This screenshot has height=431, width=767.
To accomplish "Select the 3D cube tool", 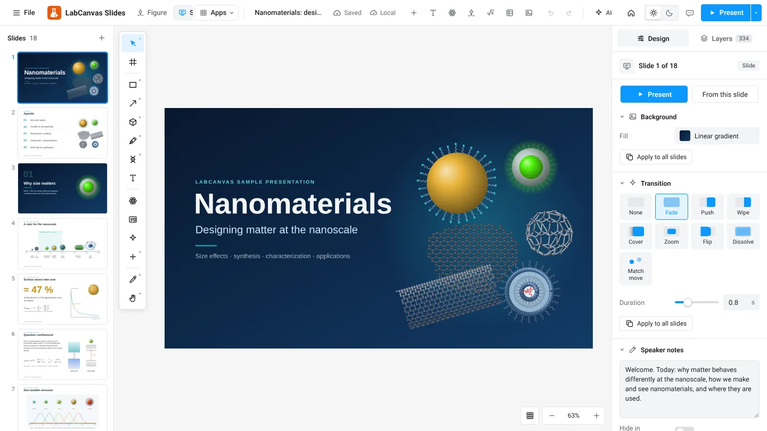I will coord(133,122).
